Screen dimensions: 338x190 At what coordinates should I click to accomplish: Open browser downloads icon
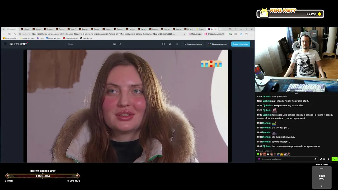252,34
